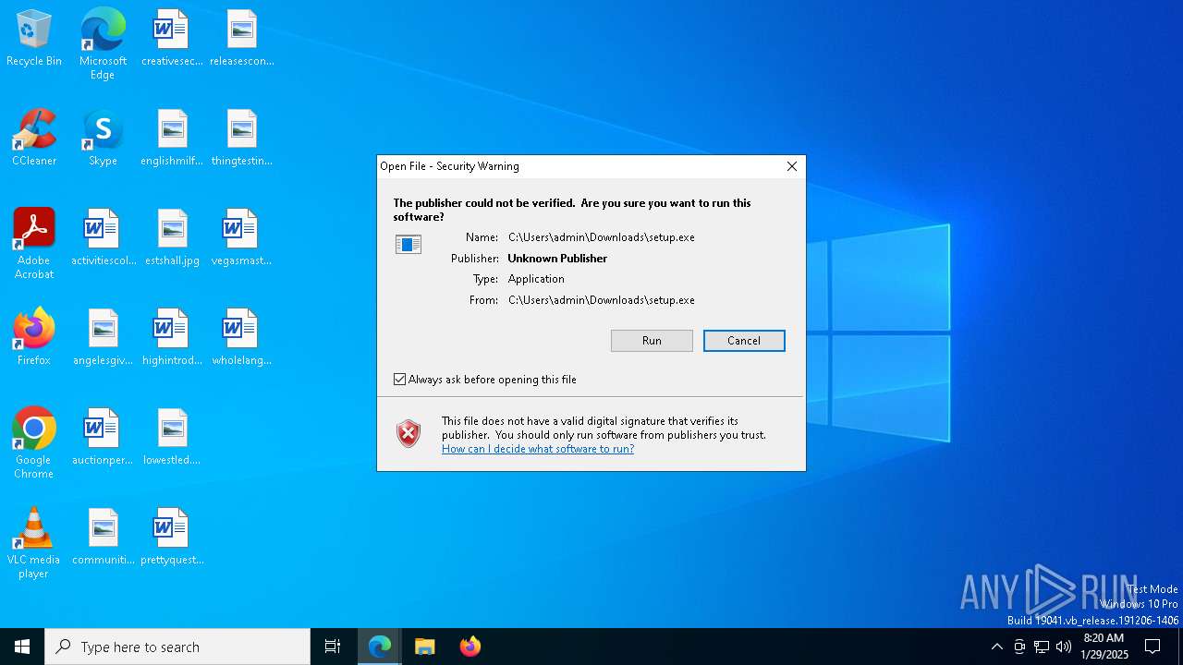Screen dimensions: 1183x665
Task: Select the Adobe Acrobat desktop shortcut
Action: [34, 244]
